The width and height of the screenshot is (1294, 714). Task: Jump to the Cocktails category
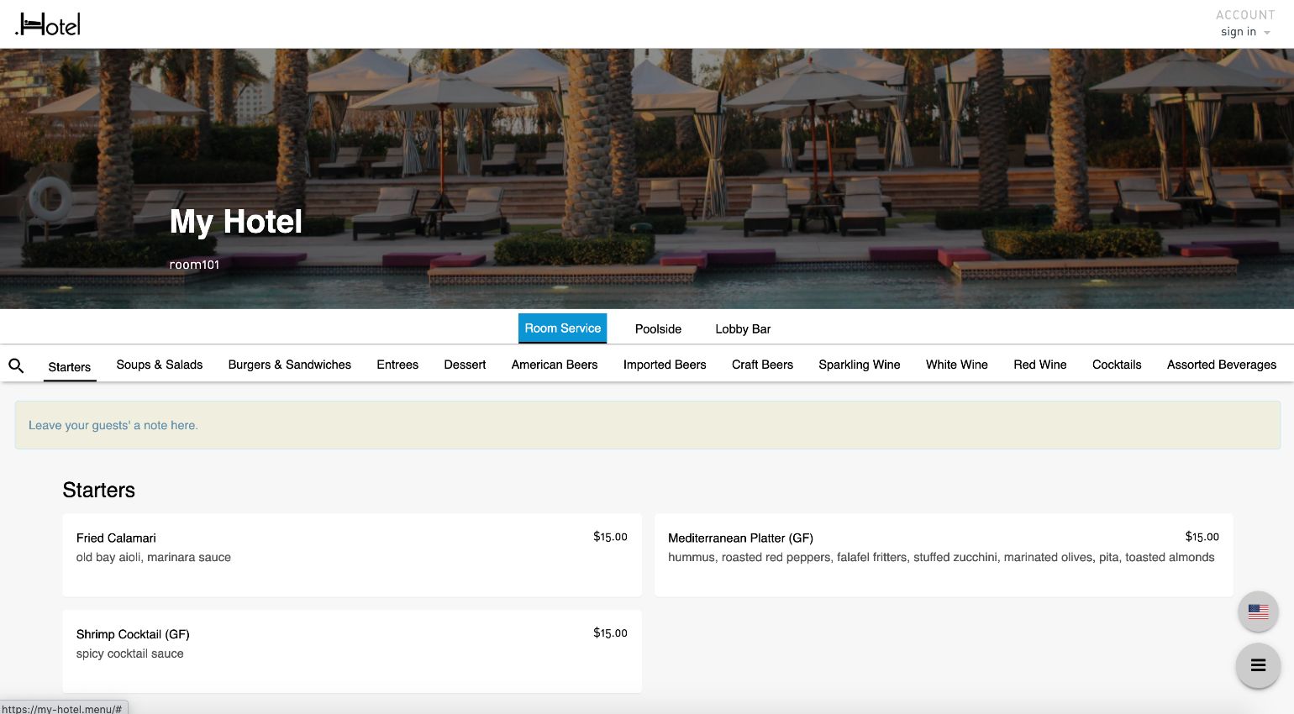coord(1117,365)
